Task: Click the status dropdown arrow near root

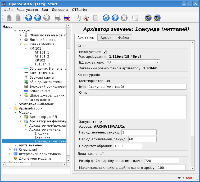Action: 179,178
